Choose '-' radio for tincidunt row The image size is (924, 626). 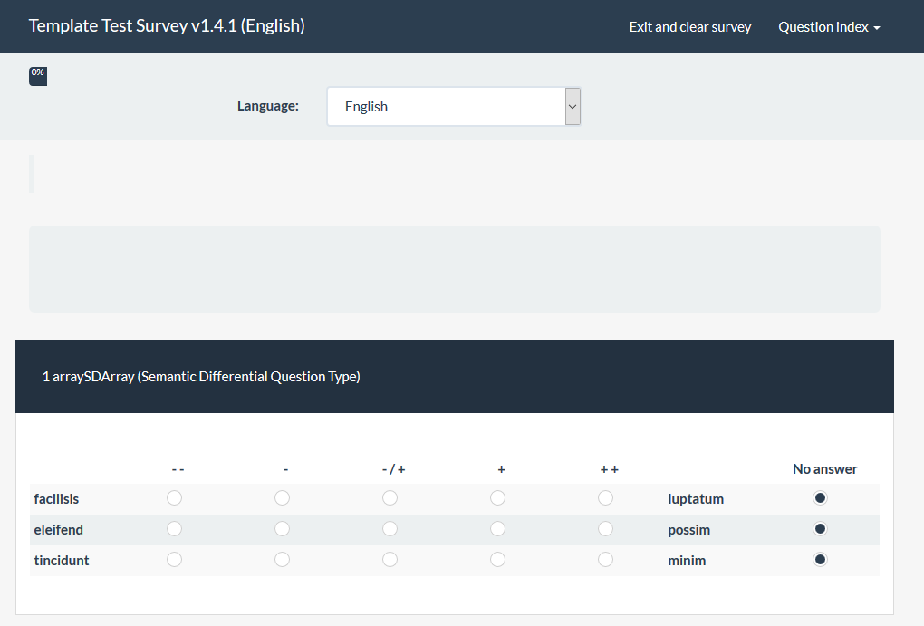click(283, 560)
